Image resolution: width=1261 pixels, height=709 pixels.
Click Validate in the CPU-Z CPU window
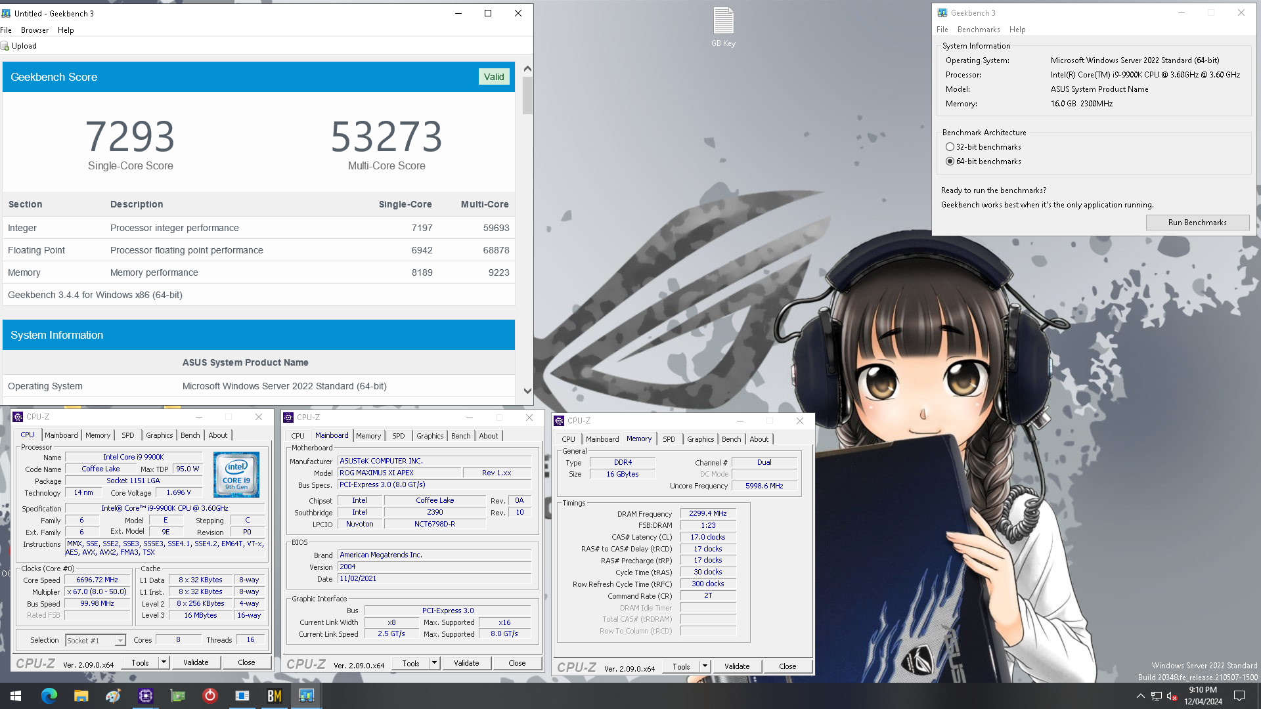tap(196, 662)
